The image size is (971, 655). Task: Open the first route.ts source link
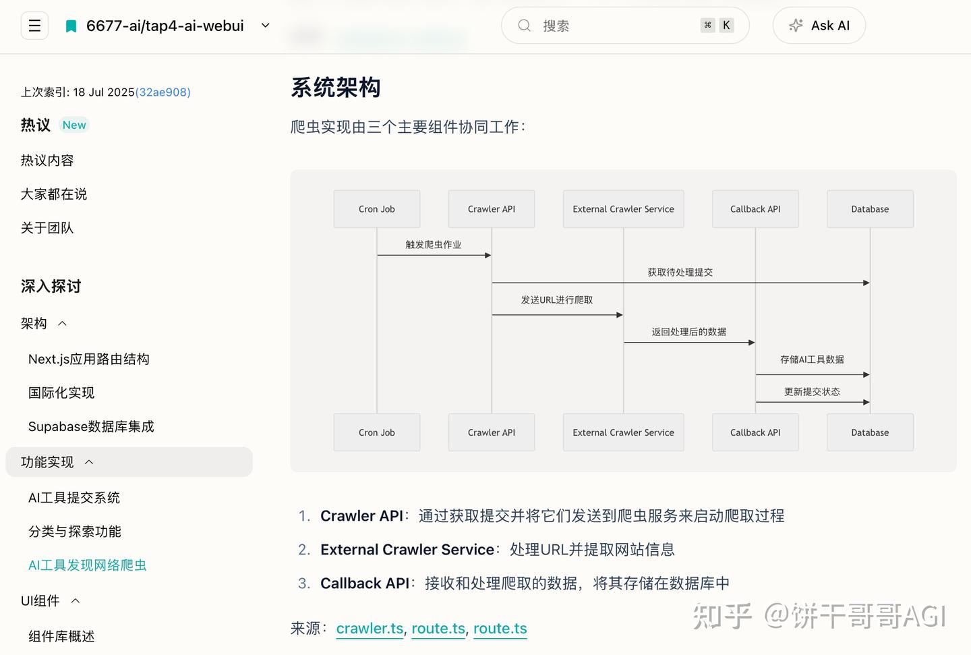point(438,628)
